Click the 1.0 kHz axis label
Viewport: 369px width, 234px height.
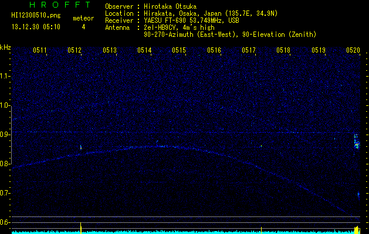coord(5,105)
